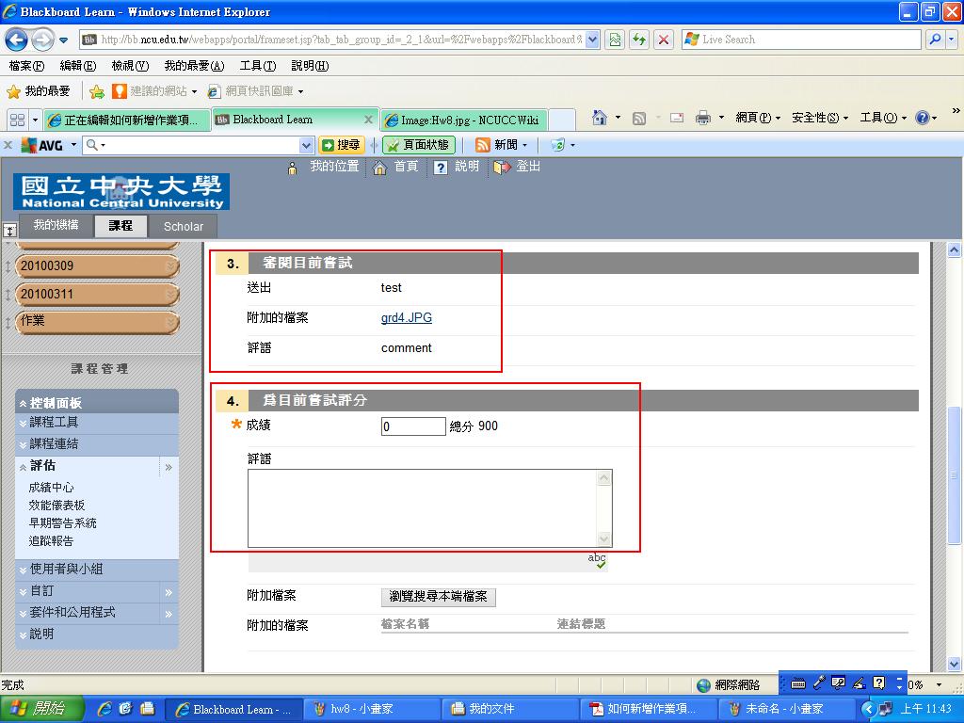
Task: Collapse the 評估 menu section
Action: [23, 466]
